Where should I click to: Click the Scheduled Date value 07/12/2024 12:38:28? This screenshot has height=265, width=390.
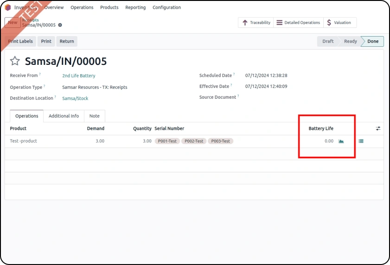[266, 76]
